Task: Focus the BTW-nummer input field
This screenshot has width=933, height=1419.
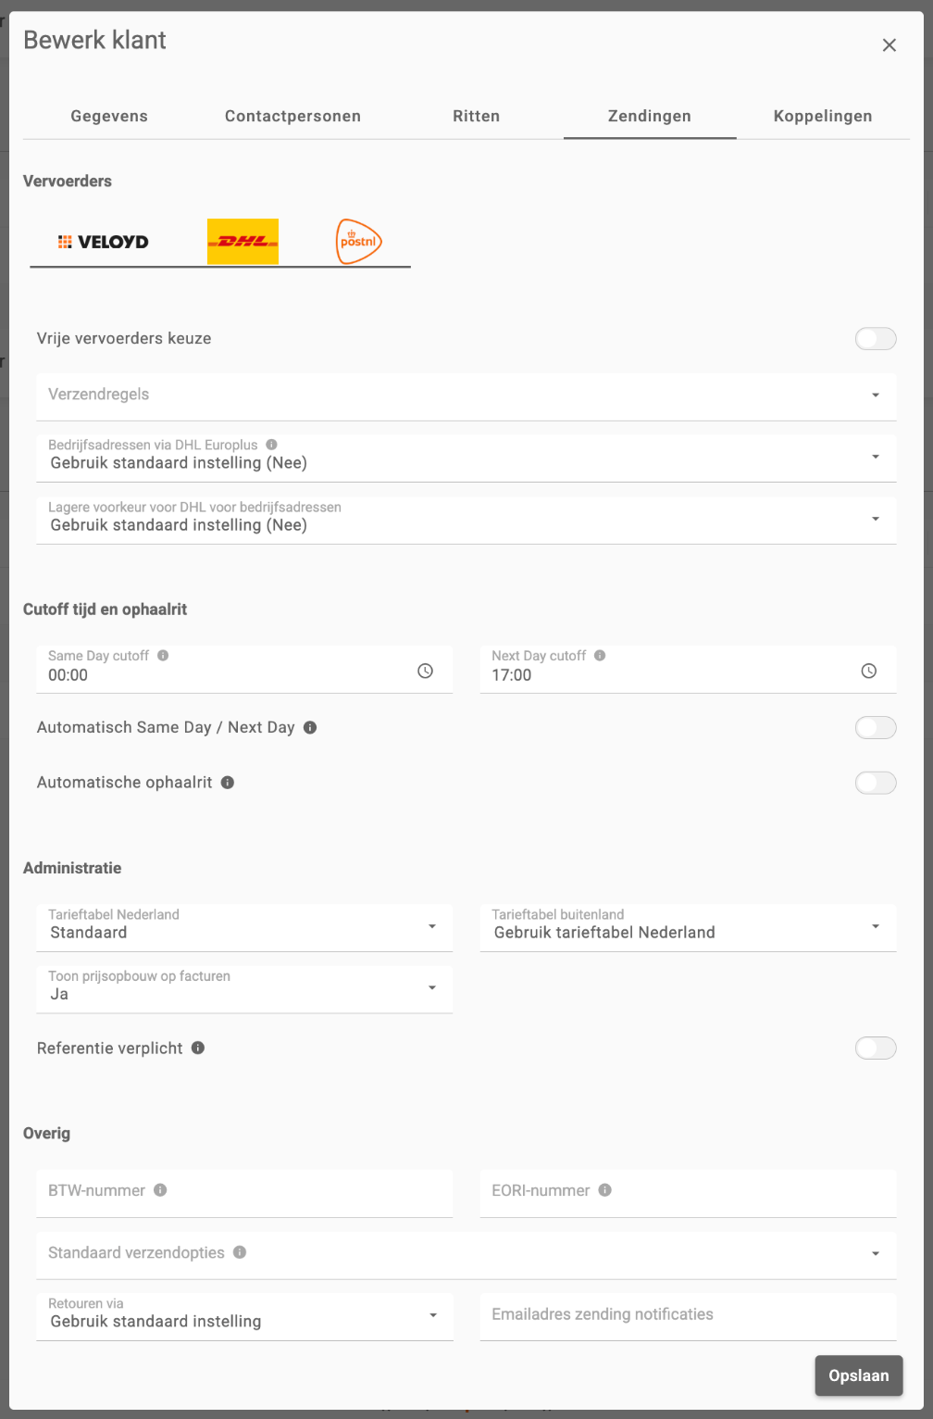Action: (244, 1193)
